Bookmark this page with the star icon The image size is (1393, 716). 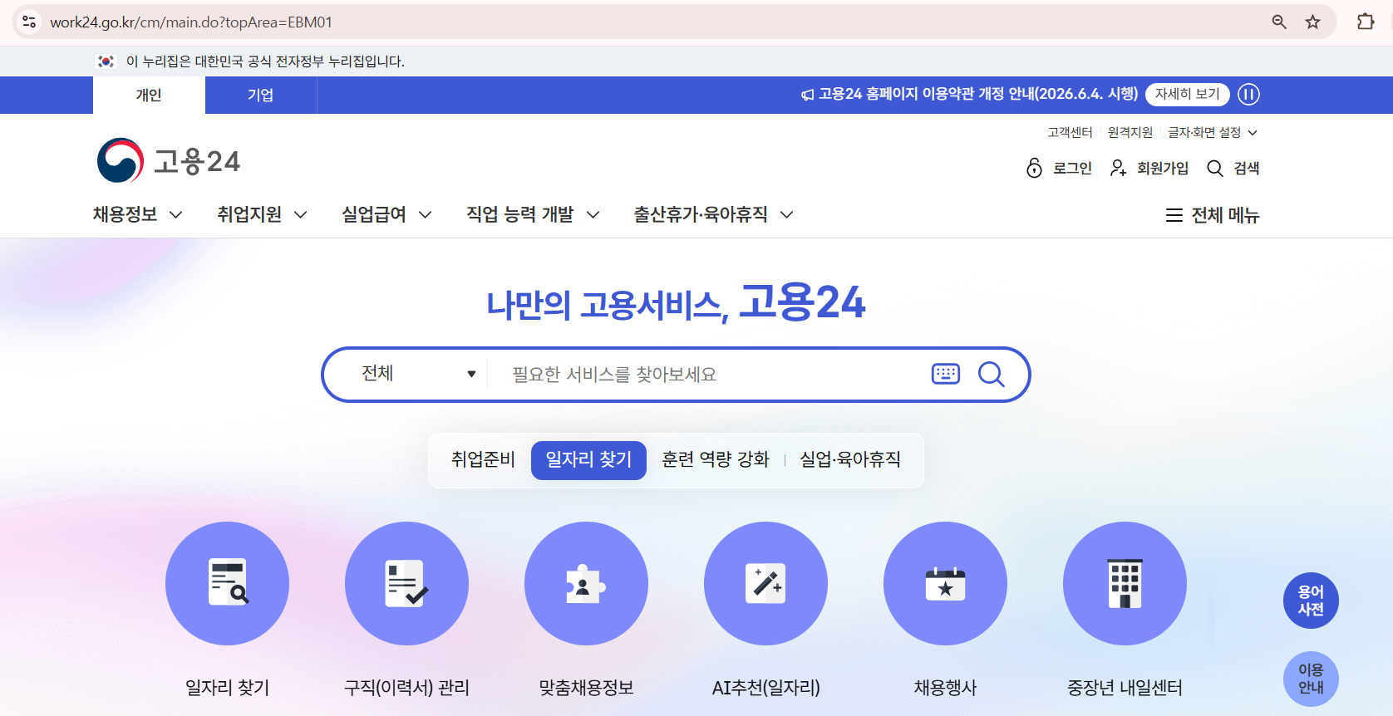pyautogui.click(x=1312, y=22)
